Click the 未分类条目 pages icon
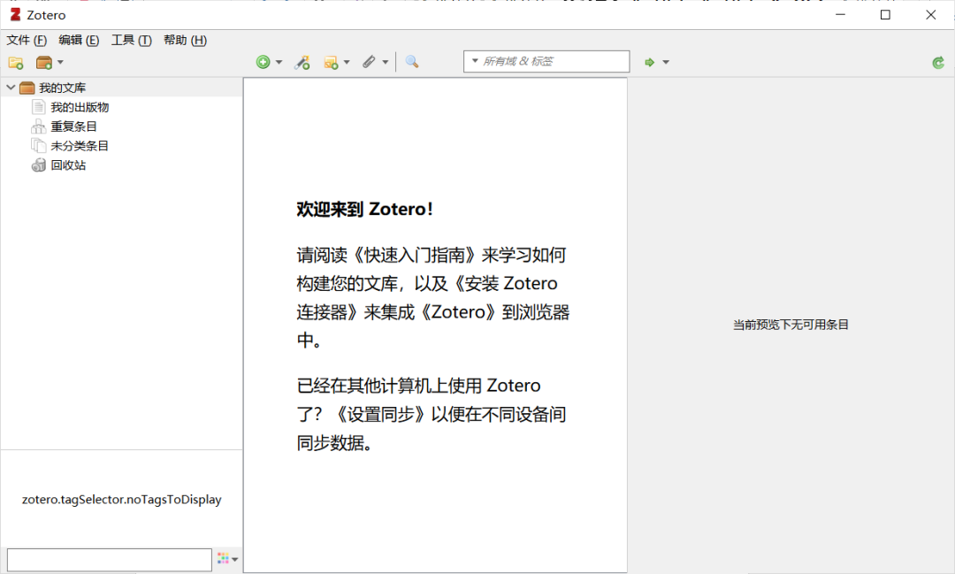This screenshot has height=574, width=955. click(38, 146)
